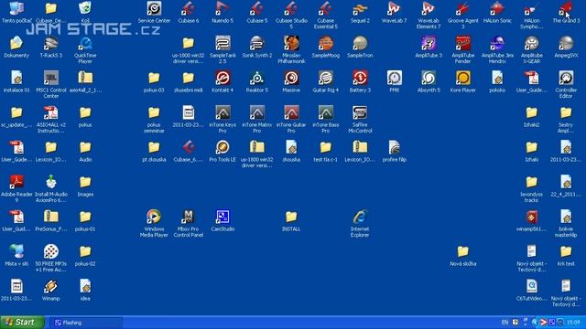Select the SampleMoog icon
The width and height of the screenshot is (586, 329).
click(326, 43)
